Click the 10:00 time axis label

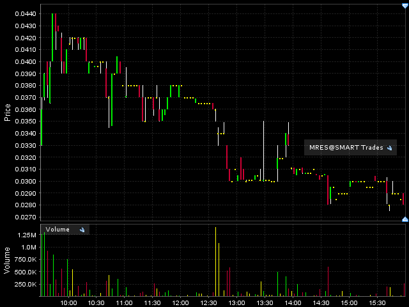[x=68, y=303]
